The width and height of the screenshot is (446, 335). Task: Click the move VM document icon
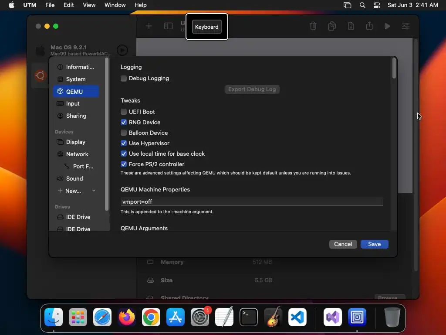[351, 26]
